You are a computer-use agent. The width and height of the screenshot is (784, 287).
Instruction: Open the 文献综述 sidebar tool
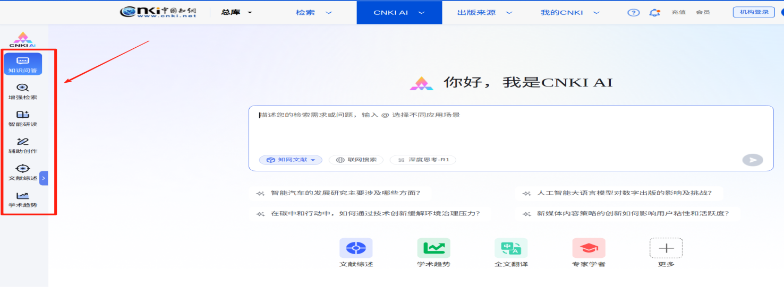tap(23, 172)
